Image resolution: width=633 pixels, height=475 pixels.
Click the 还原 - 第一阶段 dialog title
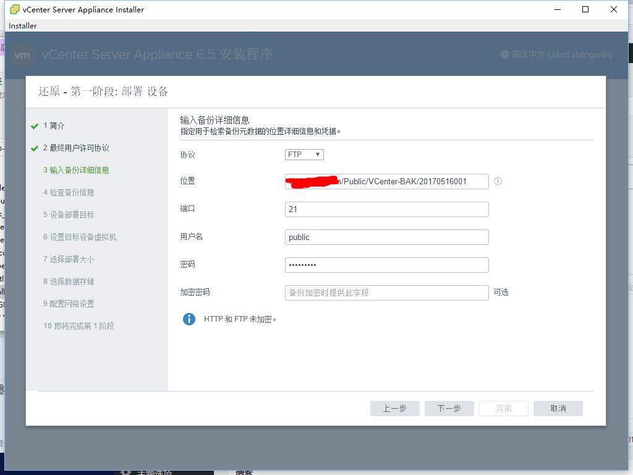coord(103,92)
